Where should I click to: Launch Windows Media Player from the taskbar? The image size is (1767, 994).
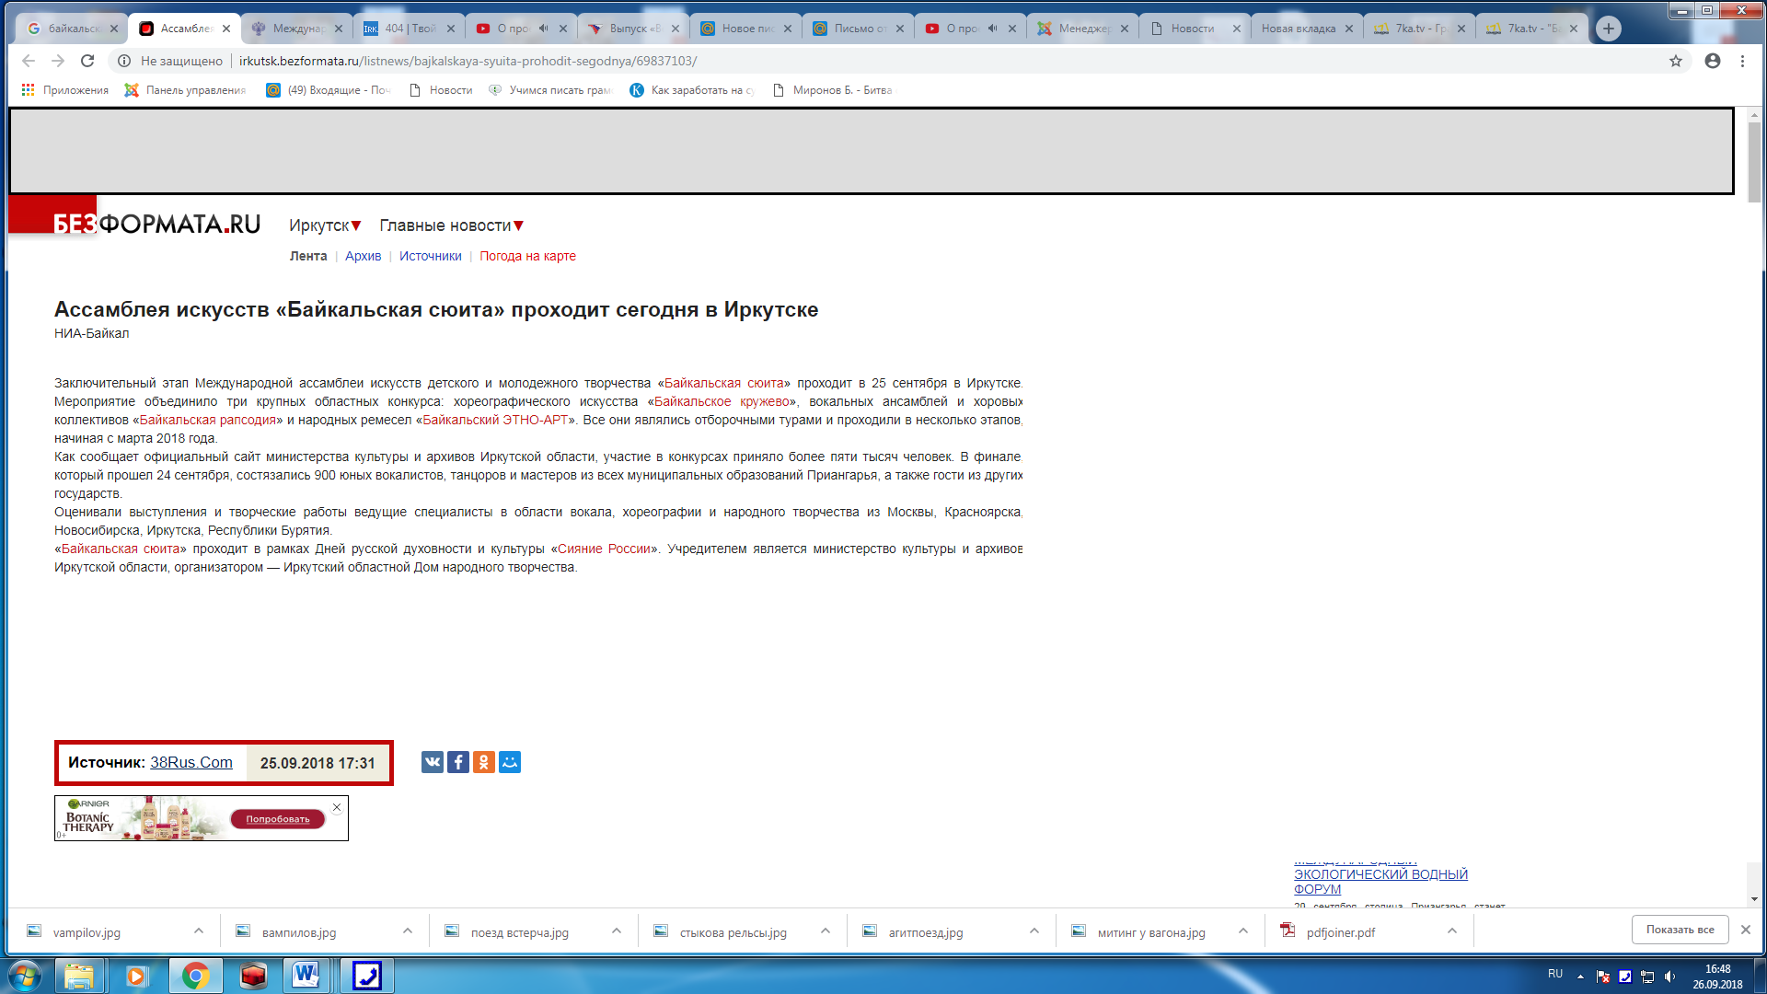(138, 976)
